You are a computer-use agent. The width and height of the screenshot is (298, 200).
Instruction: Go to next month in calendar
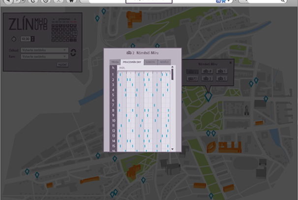click(x=75, y=19)
